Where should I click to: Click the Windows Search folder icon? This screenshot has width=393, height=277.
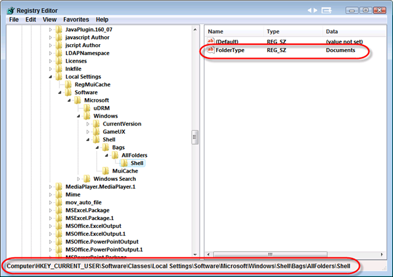tap(87, 179)
